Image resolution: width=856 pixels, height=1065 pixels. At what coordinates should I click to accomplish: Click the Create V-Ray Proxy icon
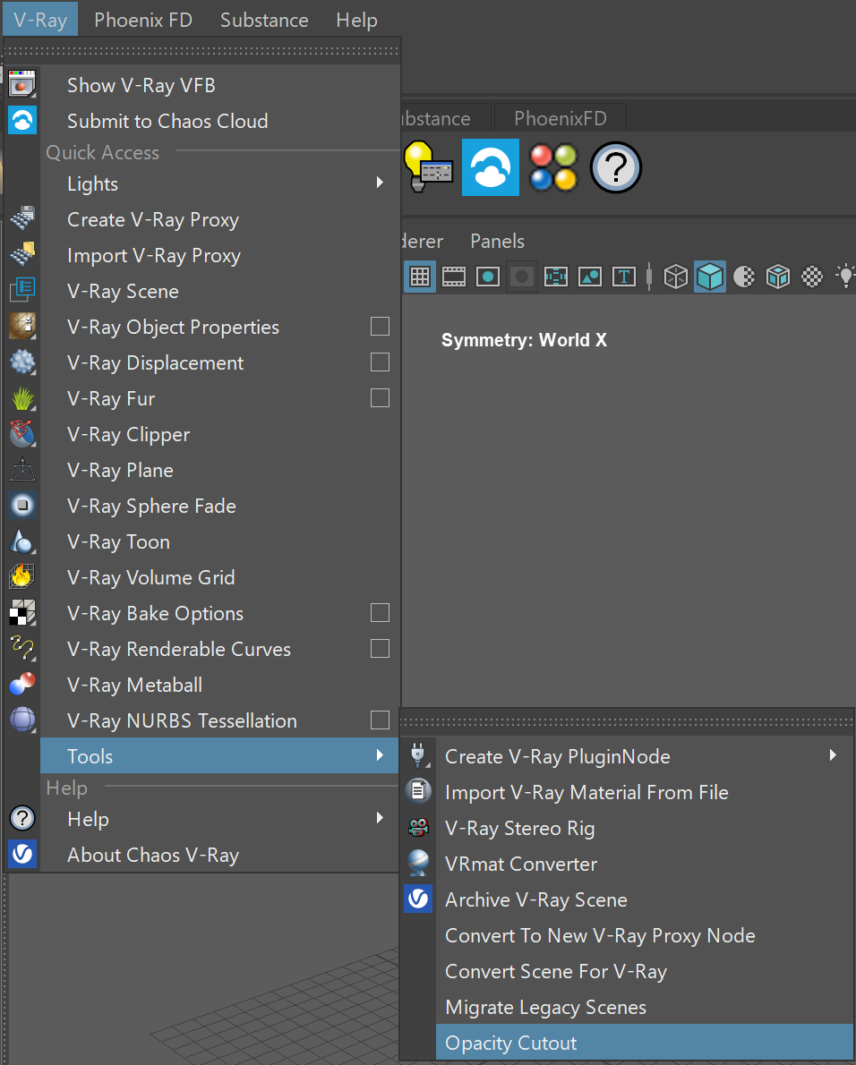21,219
